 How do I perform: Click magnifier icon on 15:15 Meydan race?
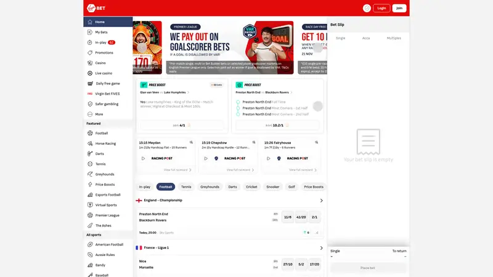click(x=191, y=143)
